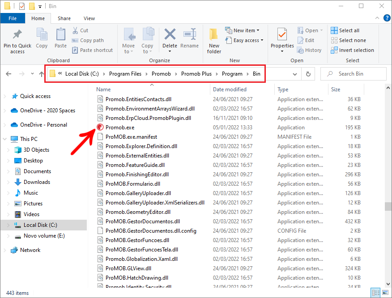Click the Cut scissors icon
Image resolution: width=392 pixels, height=298 pixels.
pos(75,30)
